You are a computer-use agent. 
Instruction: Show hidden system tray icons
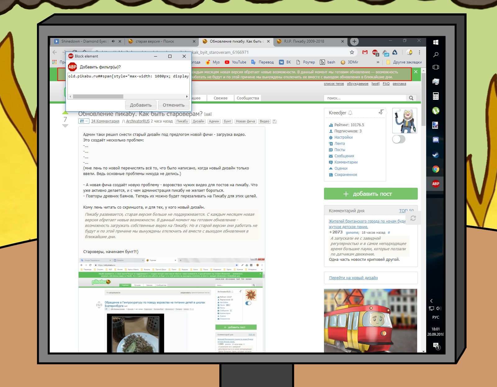point(431,301)
